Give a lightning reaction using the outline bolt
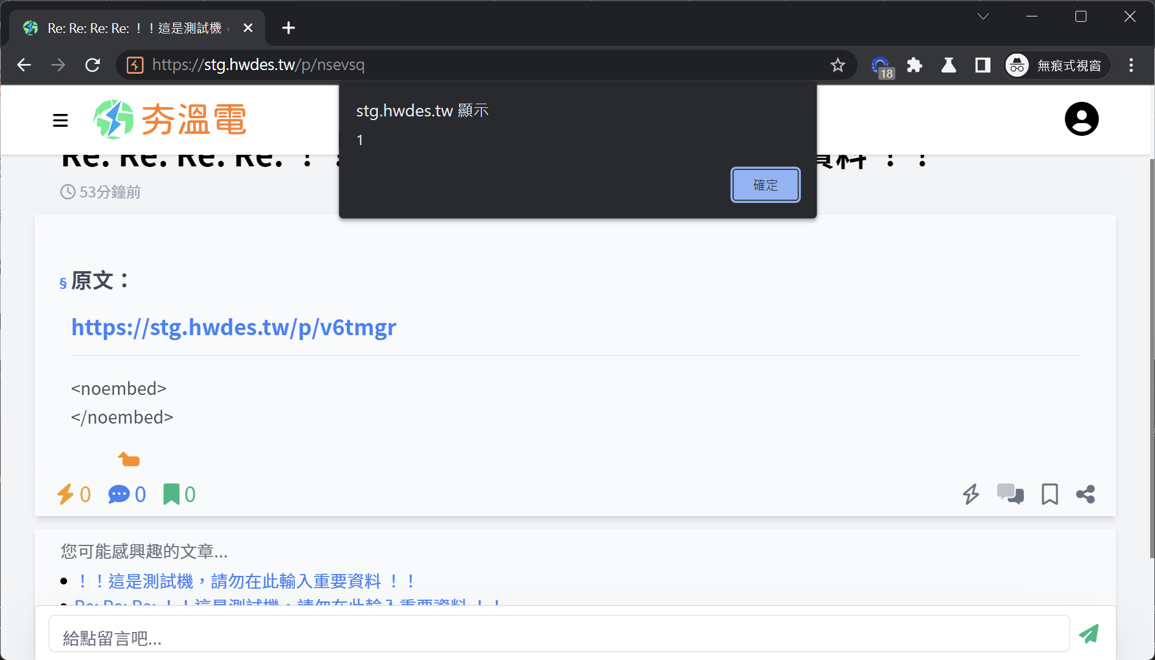Viewport: 1155px width, 660px height. (x=971, y=494)
